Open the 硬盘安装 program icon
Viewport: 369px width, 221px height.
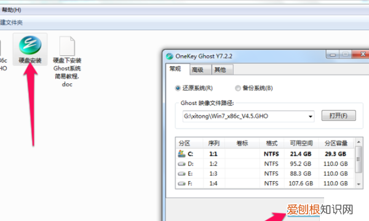30,49
